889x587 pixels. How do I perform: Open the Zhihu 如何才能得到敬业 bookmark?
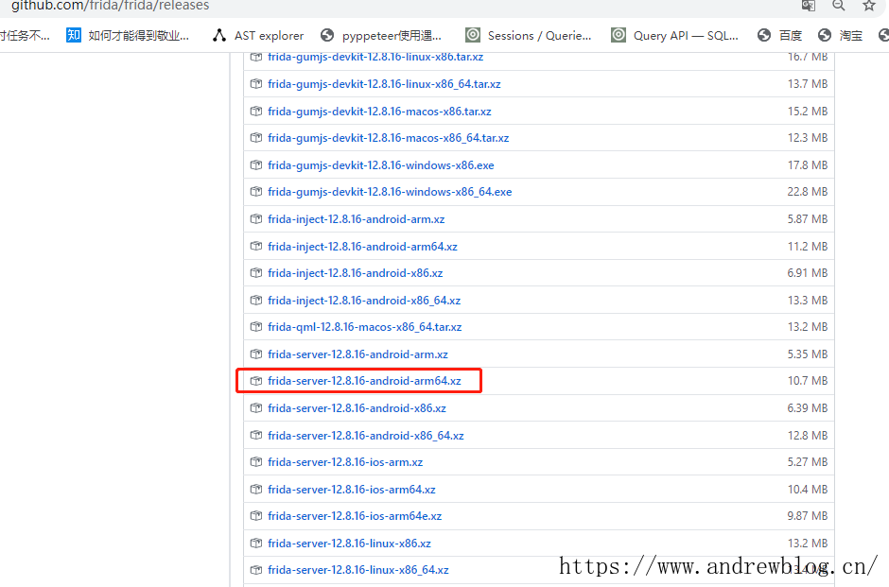click(128, 35)
